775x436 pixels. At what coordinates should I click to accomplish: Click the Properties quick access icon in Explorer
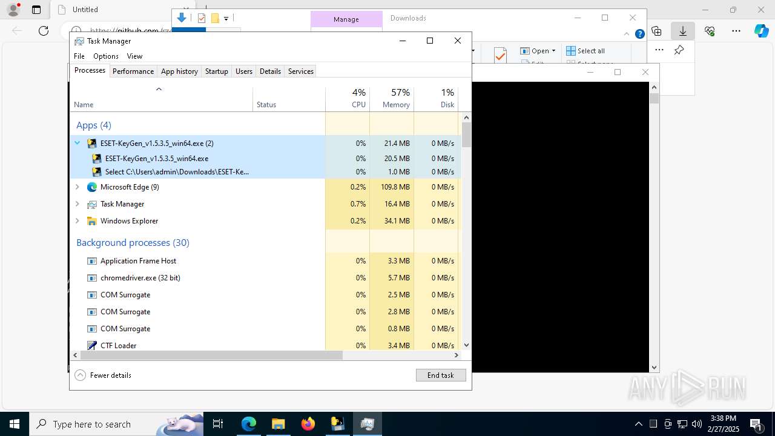coord(202,18)
